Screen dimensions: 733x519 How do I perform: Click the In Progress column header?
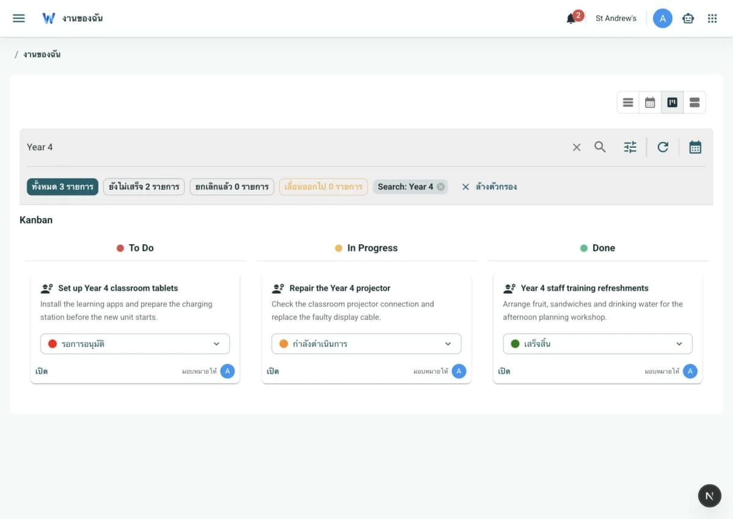pos(366,248)
